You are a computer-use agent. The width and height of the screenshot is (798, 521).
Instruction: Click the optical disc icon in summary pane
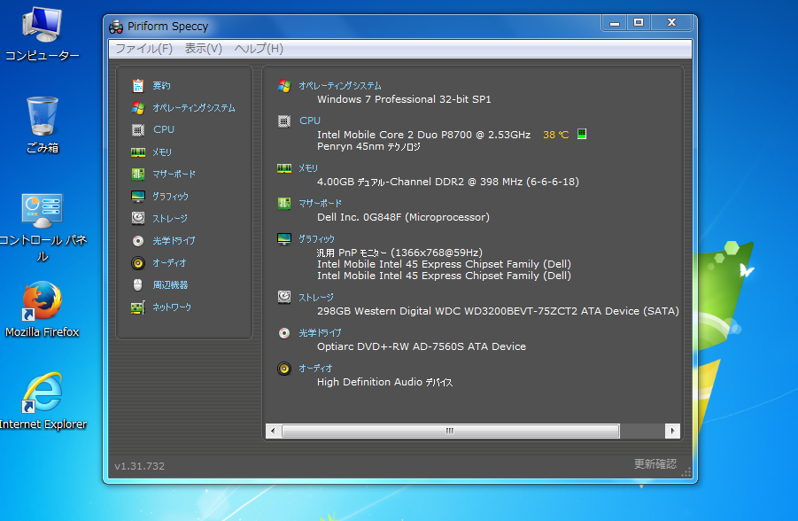tap(284, 333)
